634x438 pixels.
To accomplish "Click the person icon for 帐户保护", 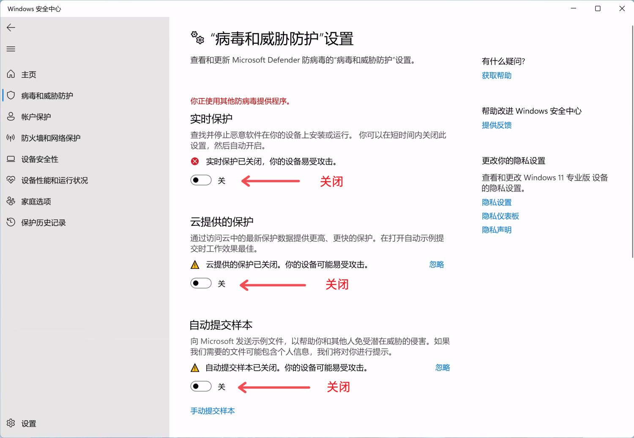I will [11, 117].
